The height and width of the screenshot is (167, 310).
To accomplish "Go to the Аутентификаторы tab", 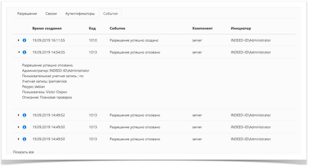I will tap(80, 14).
